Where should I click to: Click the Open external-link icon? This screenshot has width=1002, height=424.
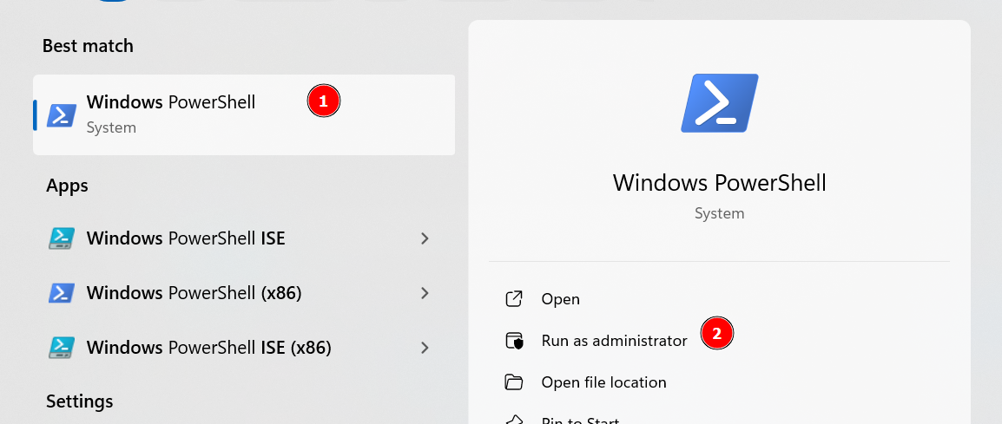click(x=514, y=299)
